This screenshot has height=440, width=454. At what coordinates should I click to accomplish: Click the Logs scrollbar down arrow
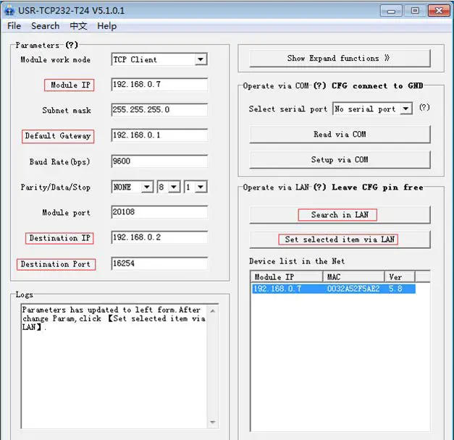[x=213, y=422]
